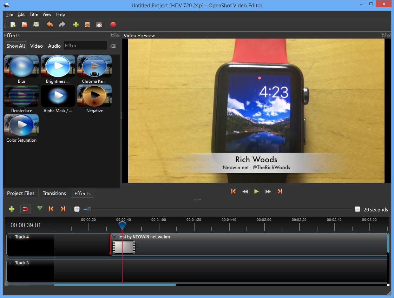The image size is (394, 298).
Task: Click the gray Redo arrow
Action: click(x=62, y=24)
